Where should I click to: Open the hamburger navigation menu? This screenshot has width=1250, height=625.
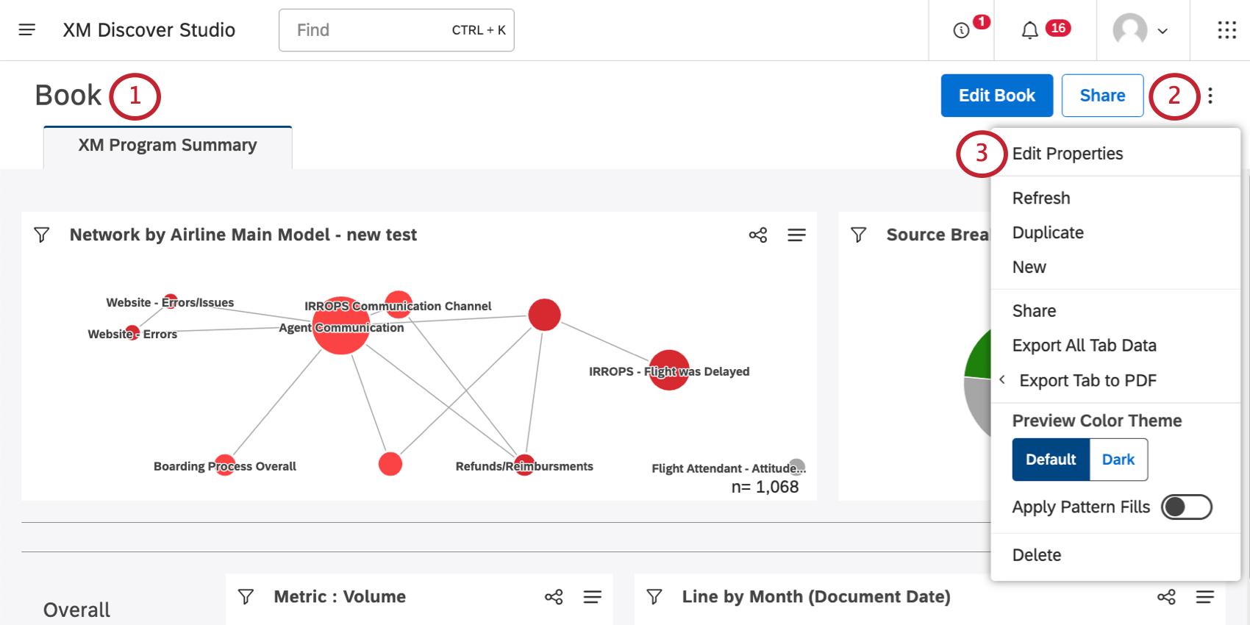pyautogui.click(x=27, y=30)
